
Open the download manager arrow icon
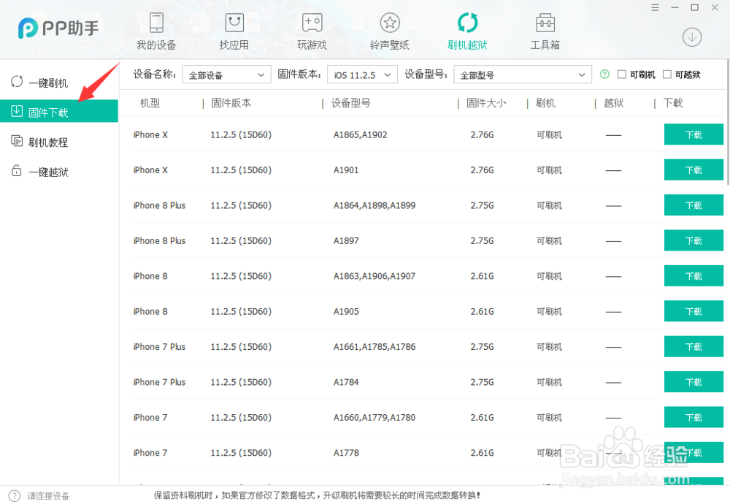(692, 37)
